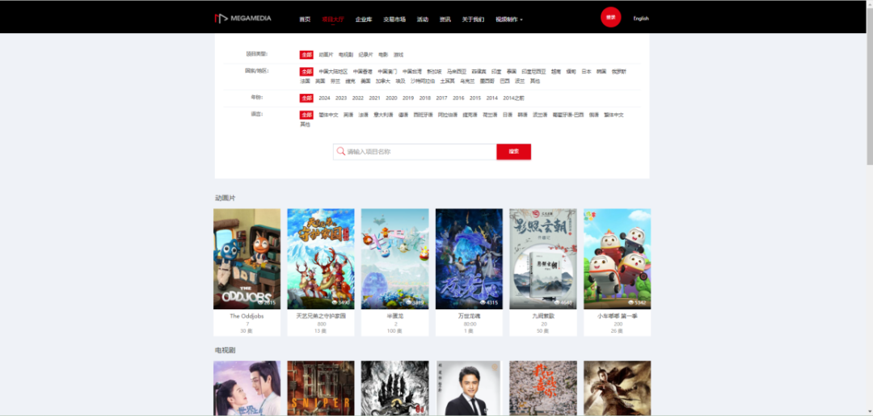Filter region by 中国香港

click(362, 71)
